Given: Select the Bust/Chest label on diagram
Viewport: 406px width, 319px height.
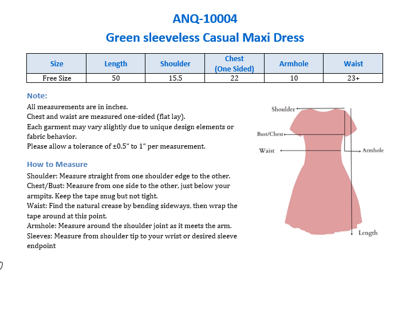Looking at the screenshot, I should [x=270, y=134].
